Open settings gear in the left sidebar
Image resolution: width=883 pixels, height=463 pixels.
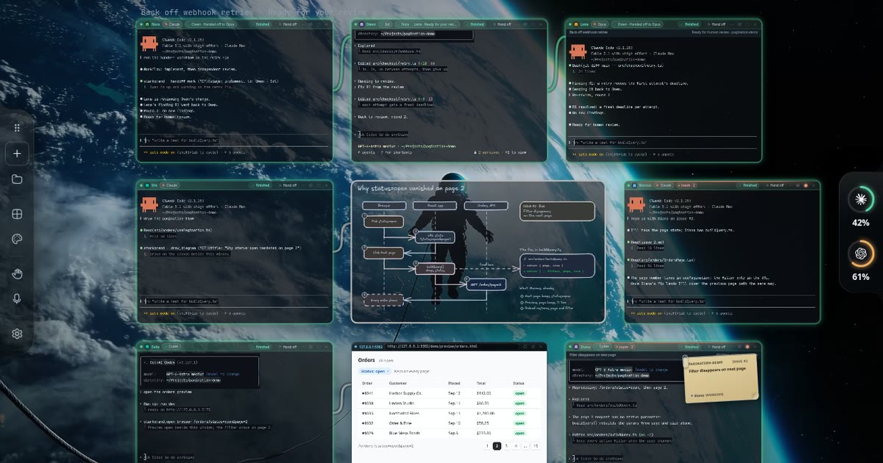pos(17,334)
